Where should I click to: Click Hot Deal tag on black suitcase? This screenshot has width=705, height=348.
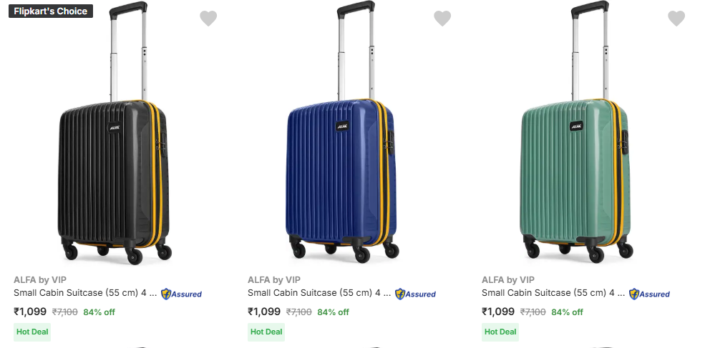coord(32,332)
